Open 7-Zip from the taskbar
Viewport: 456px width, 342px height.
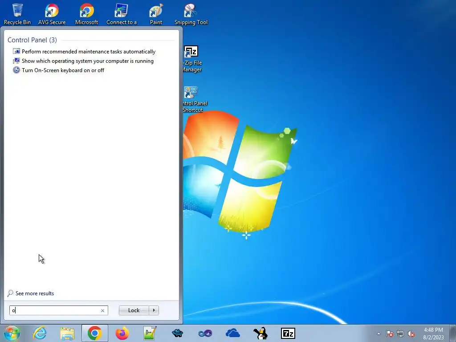coord(288,333)
